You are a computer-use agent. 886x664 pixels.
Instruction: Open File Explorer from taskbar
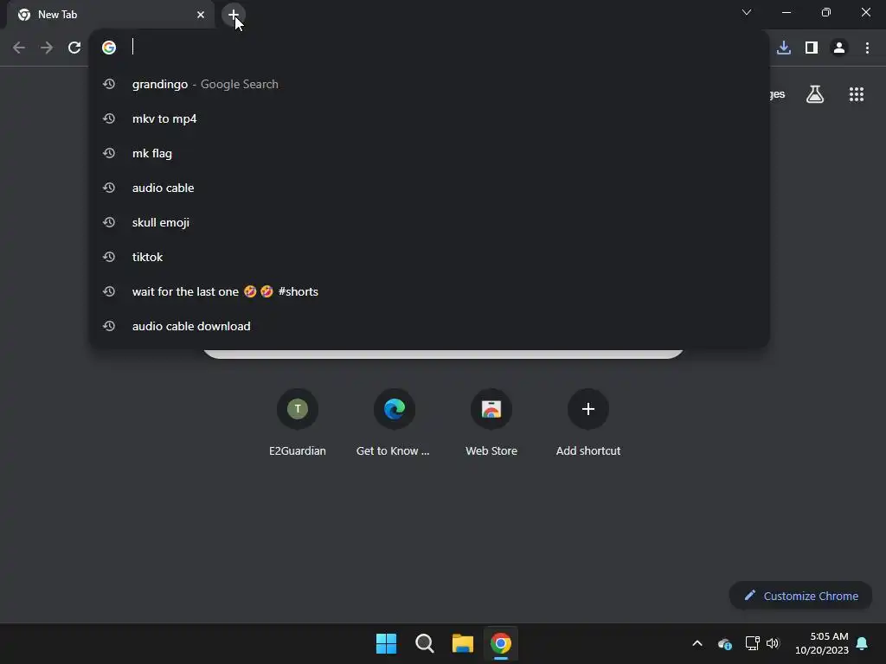coord(463,643)
